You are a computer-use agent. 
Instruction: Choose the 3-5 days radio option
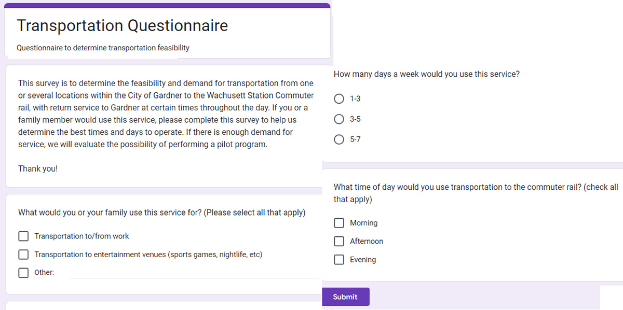click(339, 119)
